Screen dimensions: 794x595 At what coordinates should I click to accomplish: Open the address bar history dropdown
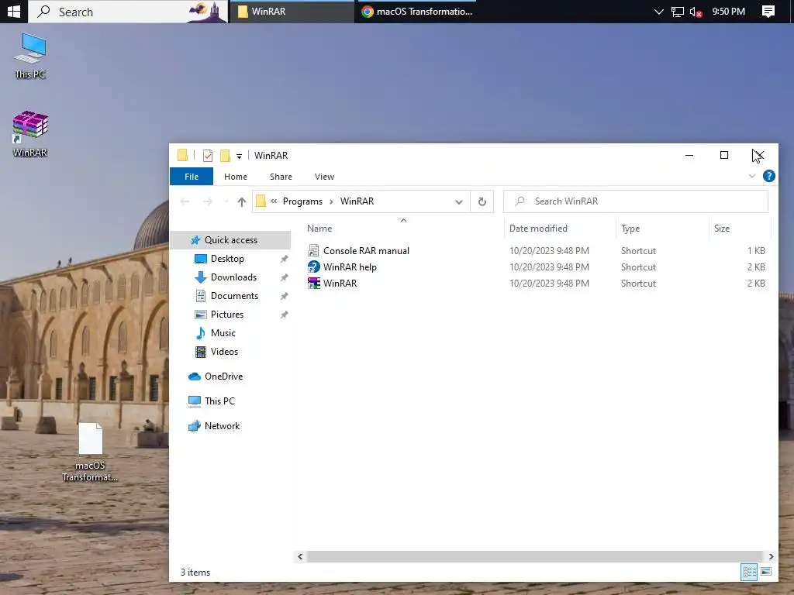[x=459, y=202]
